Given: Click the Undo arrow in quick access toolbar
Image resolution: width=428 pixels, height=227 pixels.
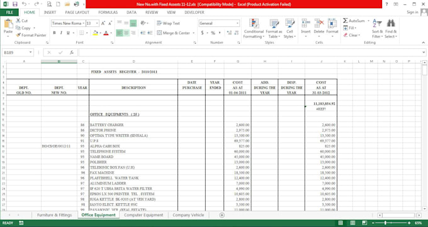Looking at the screenshot, I should (x=24, y=4).
